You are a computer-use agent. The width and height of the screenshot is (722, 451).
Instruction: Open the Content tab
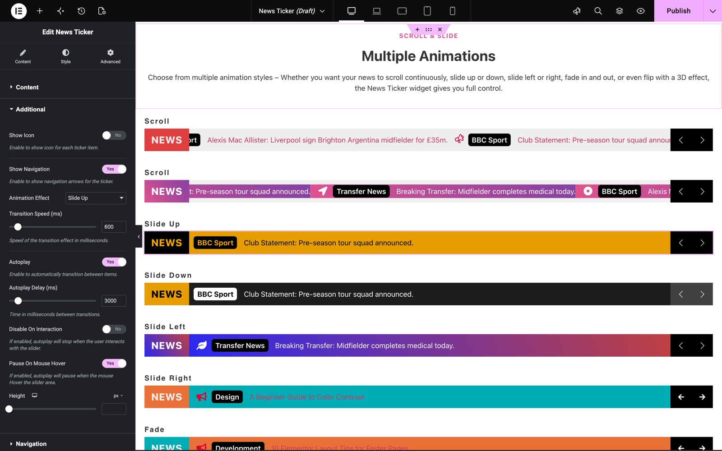tap(23, 56)
